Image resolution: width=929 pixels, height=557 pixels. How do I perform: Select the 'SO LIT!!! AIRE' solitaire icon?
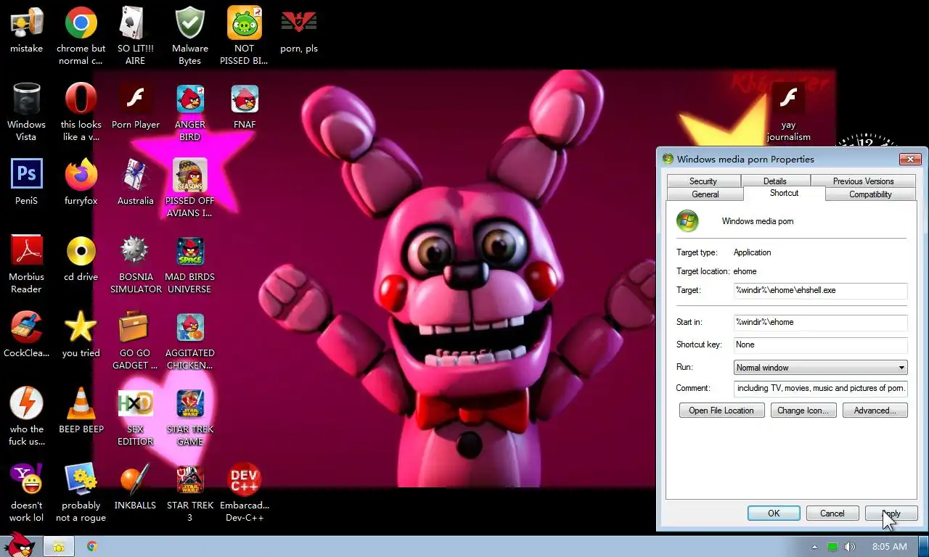click(136, 35)
